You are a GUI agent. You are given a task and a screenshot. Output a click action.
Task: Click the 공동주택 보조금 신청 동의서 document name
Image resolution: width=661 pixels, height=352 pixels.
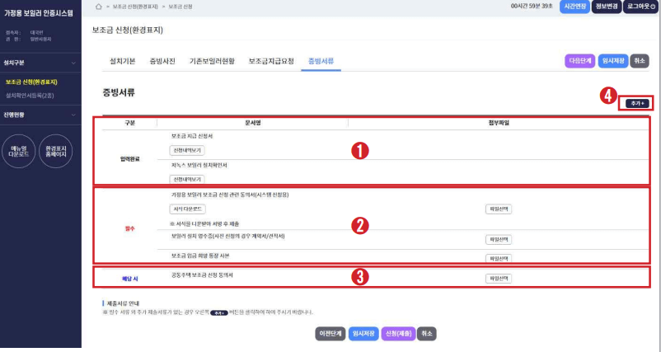click(202, 275)
